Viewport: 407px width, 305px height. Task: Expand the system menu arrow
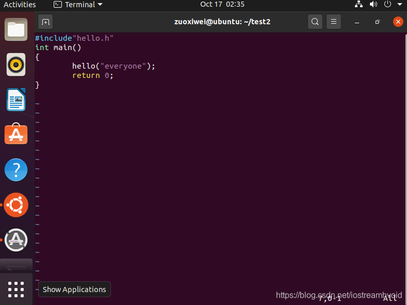[400, 5]
